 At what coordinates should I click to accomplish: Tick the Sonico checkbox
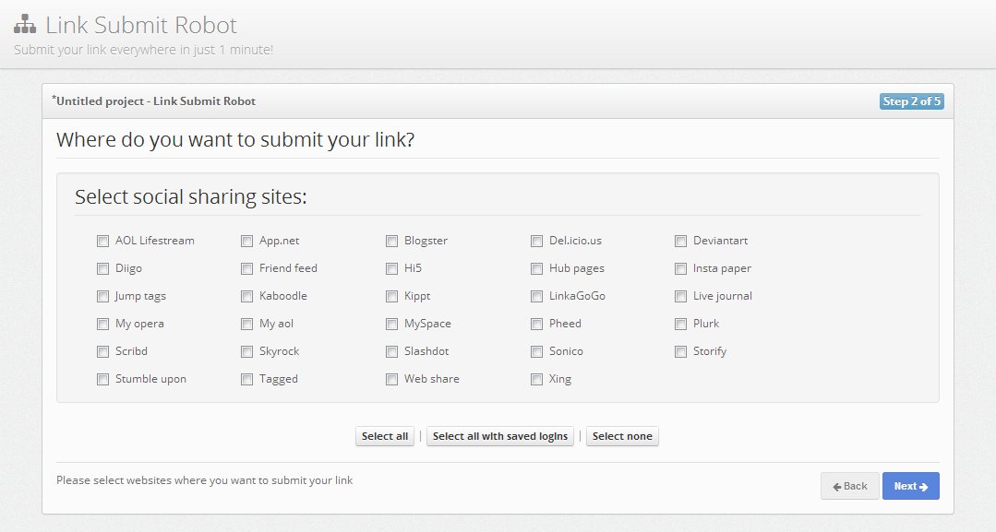[536, 351]
